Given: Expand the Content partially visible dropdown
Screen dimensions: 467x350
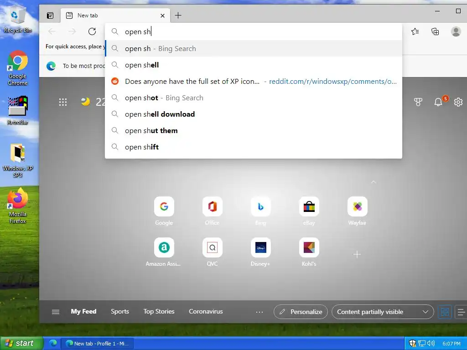Looking at the screenshot, I should pyautogui.click(x=383, y=312).
